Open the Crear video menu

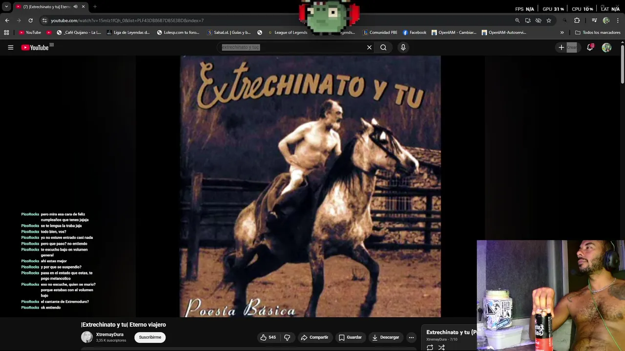(x=568, y=47)
